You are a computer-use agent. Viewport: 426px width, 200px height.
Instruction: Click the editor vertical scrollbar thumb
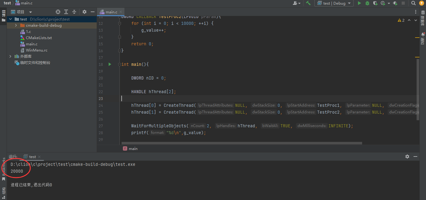pyautogui.click(x=418, y=90)
